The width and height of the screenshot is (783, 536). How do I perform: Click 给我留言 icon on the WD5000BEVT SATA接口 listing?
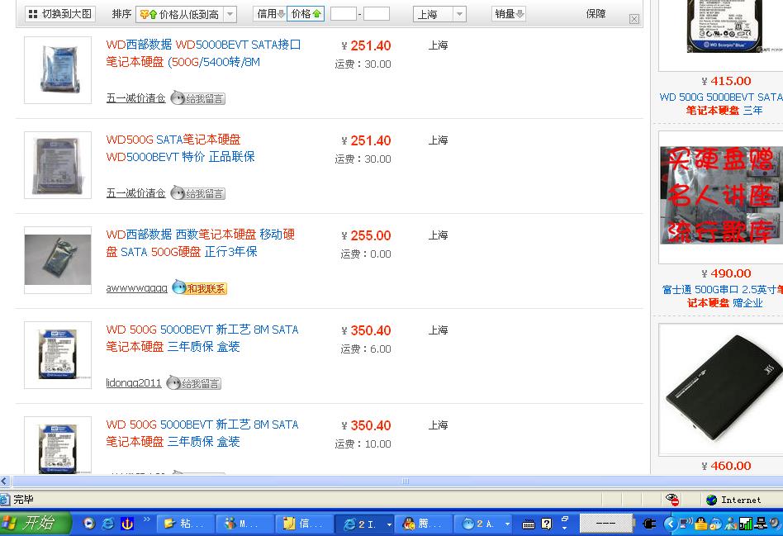click(x=198, y=98)
